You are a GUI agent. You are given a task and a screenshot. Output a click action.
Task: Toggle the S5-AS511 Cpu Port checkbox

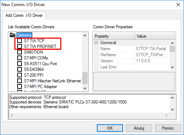(19, 64)
